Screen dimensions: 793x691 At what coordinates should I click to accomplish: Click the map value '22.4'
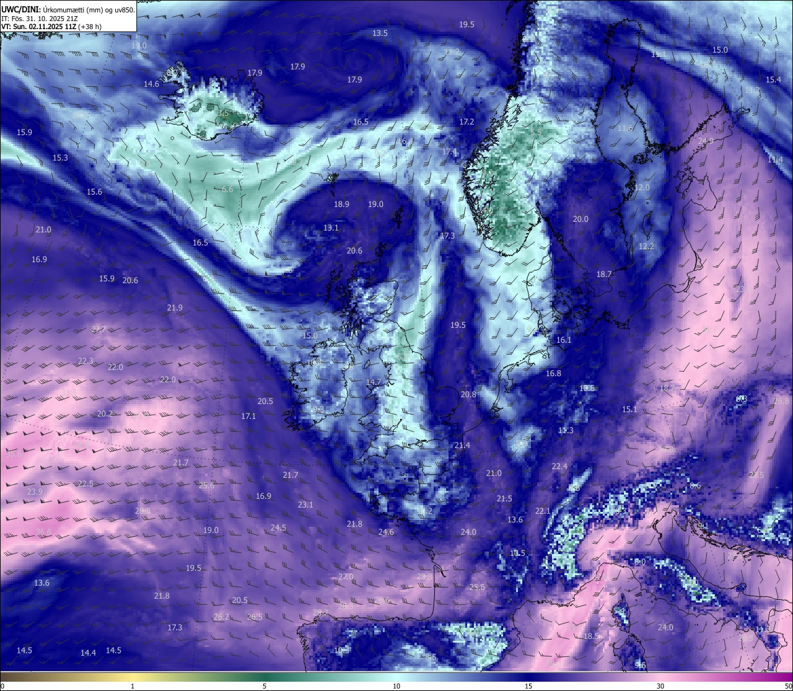559,466
